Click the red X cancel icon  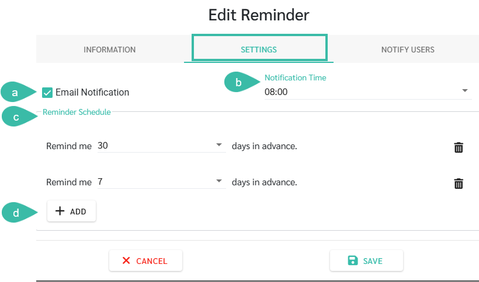pyautogui.click(x=126, y=260)
